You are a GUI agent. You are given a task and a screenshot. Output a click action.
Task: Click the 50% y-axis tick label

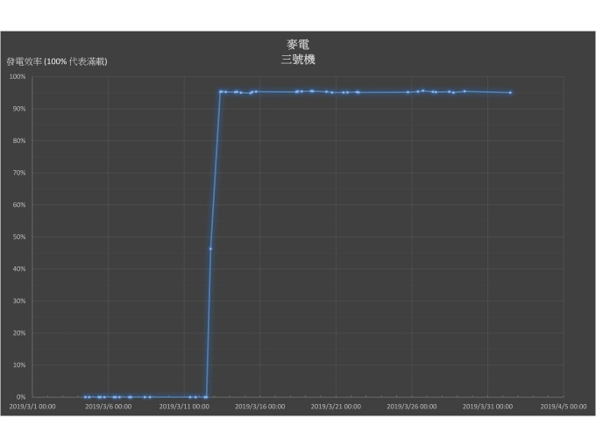click(x=19, y=237)
